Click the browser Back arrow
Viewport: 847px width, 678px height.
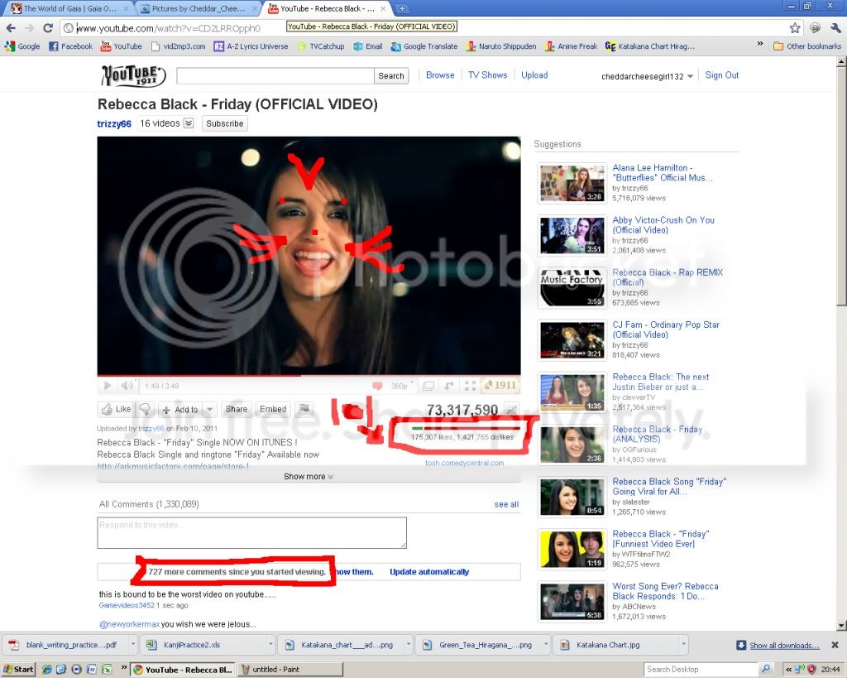click(12, 27)
